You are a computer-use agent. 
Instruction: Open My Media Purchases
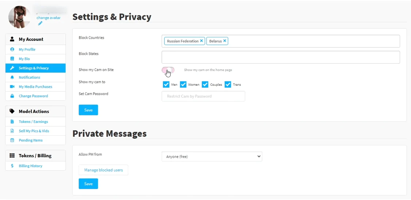36,86
